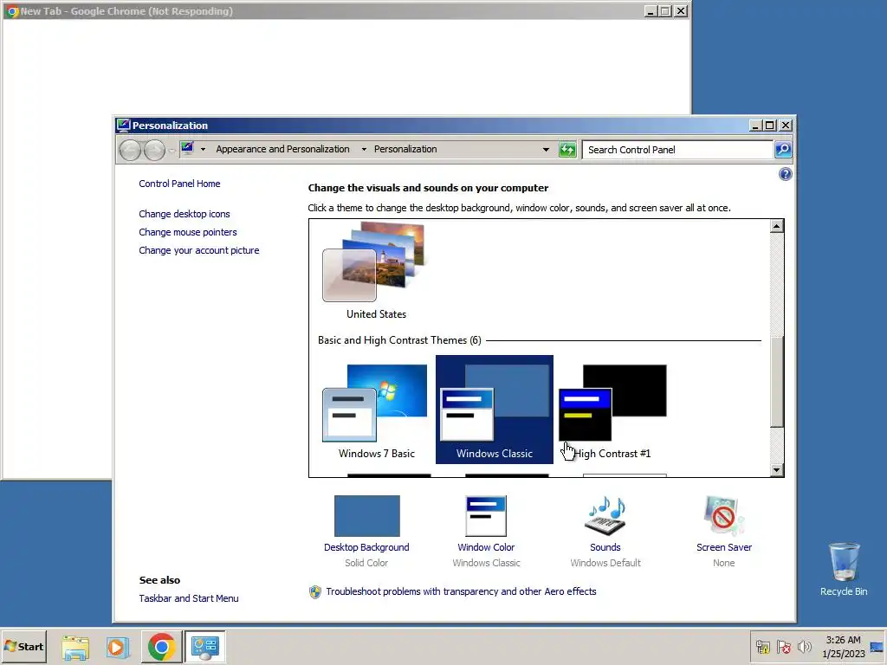The image size is (887, 665).
Task: Click the Sounds link
Action: (605, 547)
